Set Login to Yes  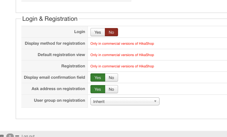tap(98, 32)
